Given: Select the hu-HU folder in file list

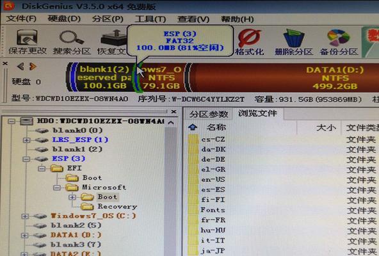Looking at the screenshot, I should point(213,230).
